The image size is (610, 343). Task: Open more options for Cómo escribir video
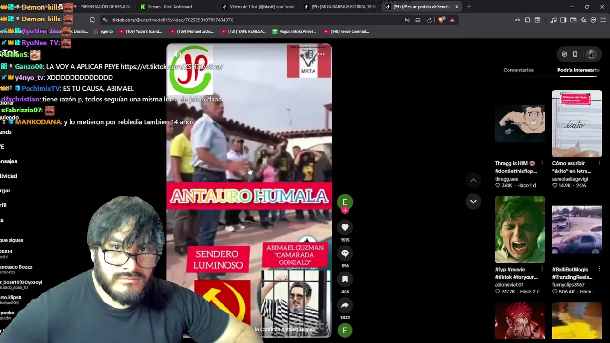599,163
